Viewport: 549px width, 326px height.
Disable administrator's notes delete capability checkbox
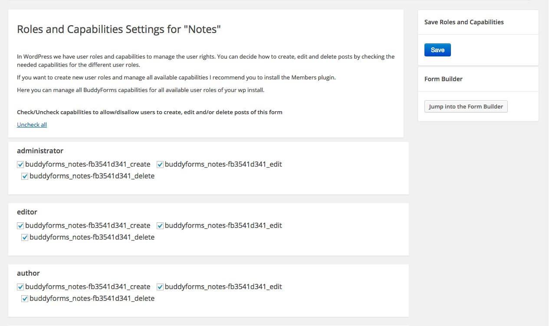click(25, 176)
